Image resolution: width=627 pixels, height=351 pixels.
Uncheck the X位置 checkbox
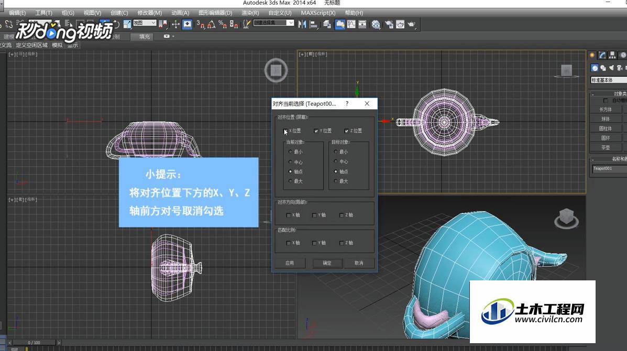285,131
